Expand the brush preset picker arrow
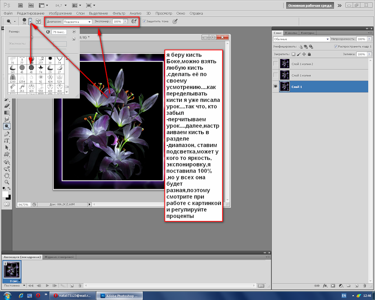 point(30,22)
